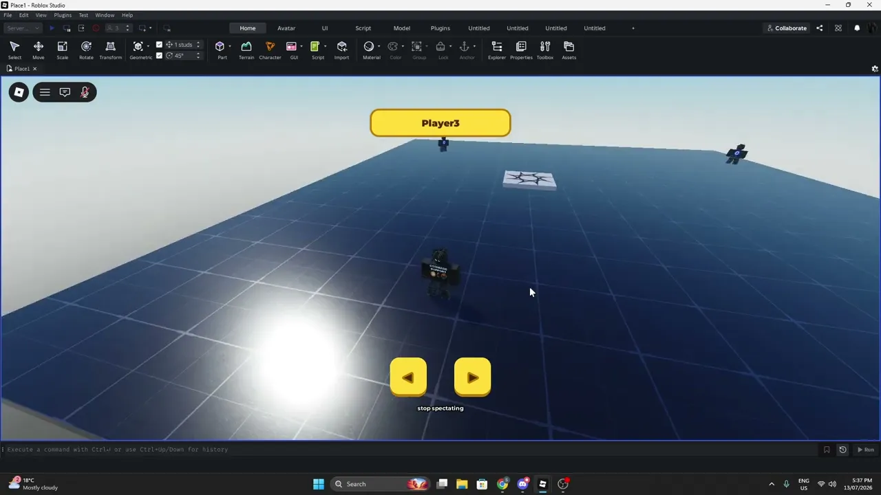This screenshot has width=881, height=495.
Task: Activate the Rotate tool
Action: 86,50
